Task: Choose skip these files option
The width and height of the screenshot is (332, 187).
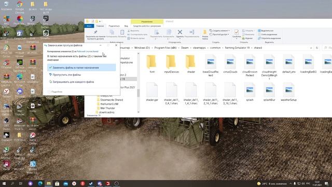Action: [x=81, y=75]
